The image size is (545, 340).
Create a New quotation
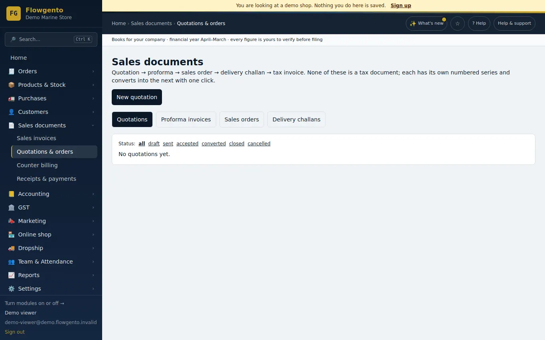tap(137, 97)
